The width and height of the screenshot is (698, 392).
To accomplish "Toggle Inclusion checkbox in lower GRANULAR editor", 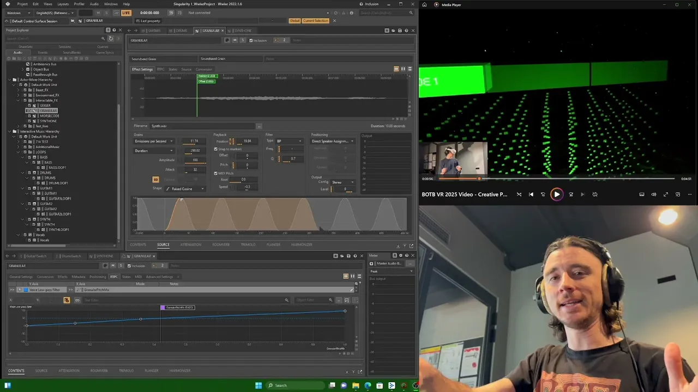I will [129, 266].
